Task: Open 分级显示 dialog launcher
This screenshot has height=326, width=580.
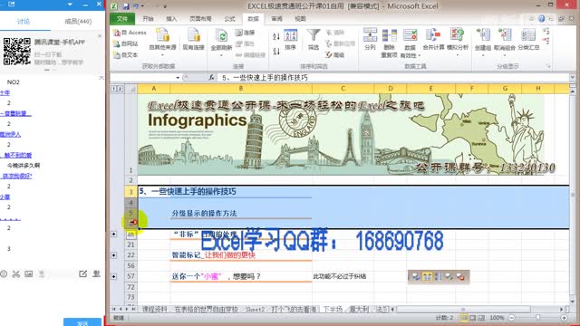Action: coord(548,66)
